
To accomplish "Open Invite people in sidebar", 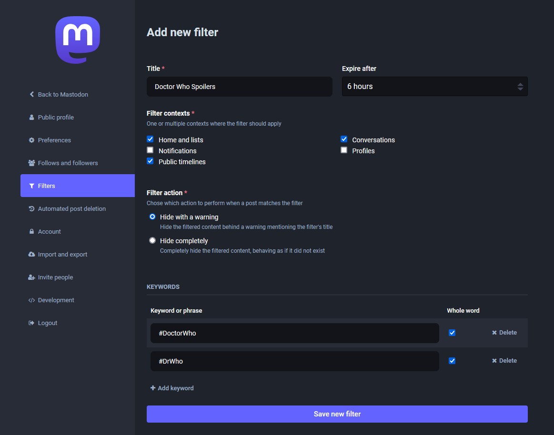I will pos(55,277).
